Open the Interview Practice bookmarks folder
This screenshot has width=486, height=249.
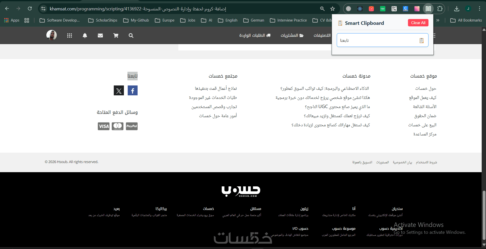click(x=288, y=20)
